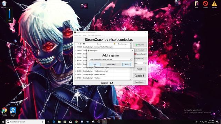
Task: Click the Add games button
Action: pos(140,45)
